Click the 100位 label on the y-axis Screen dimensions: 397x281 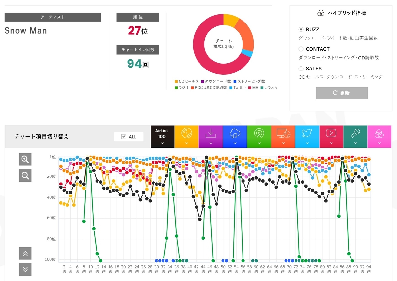[x=50, y=259]
